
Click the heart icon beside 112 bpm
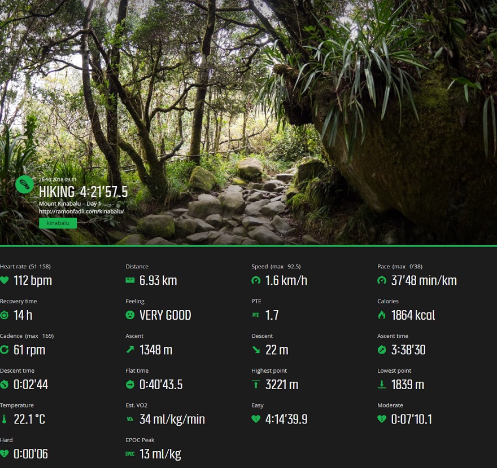[5, 280]
